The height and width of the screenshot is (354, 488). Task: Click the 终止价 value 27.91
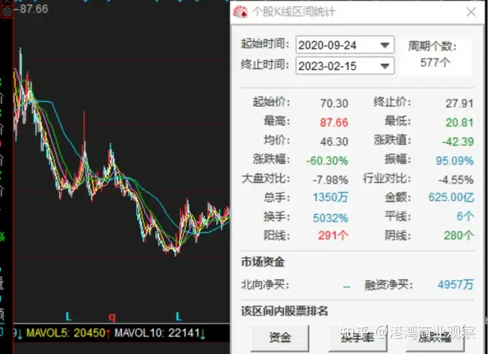coord(459,104)
